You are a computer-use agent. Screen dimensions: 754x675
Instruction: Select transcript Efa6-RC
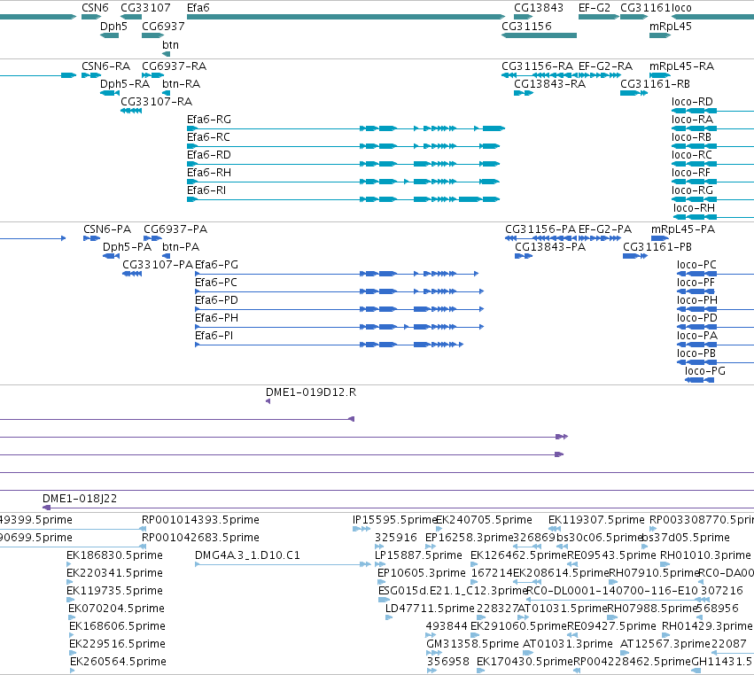(344, 146)
